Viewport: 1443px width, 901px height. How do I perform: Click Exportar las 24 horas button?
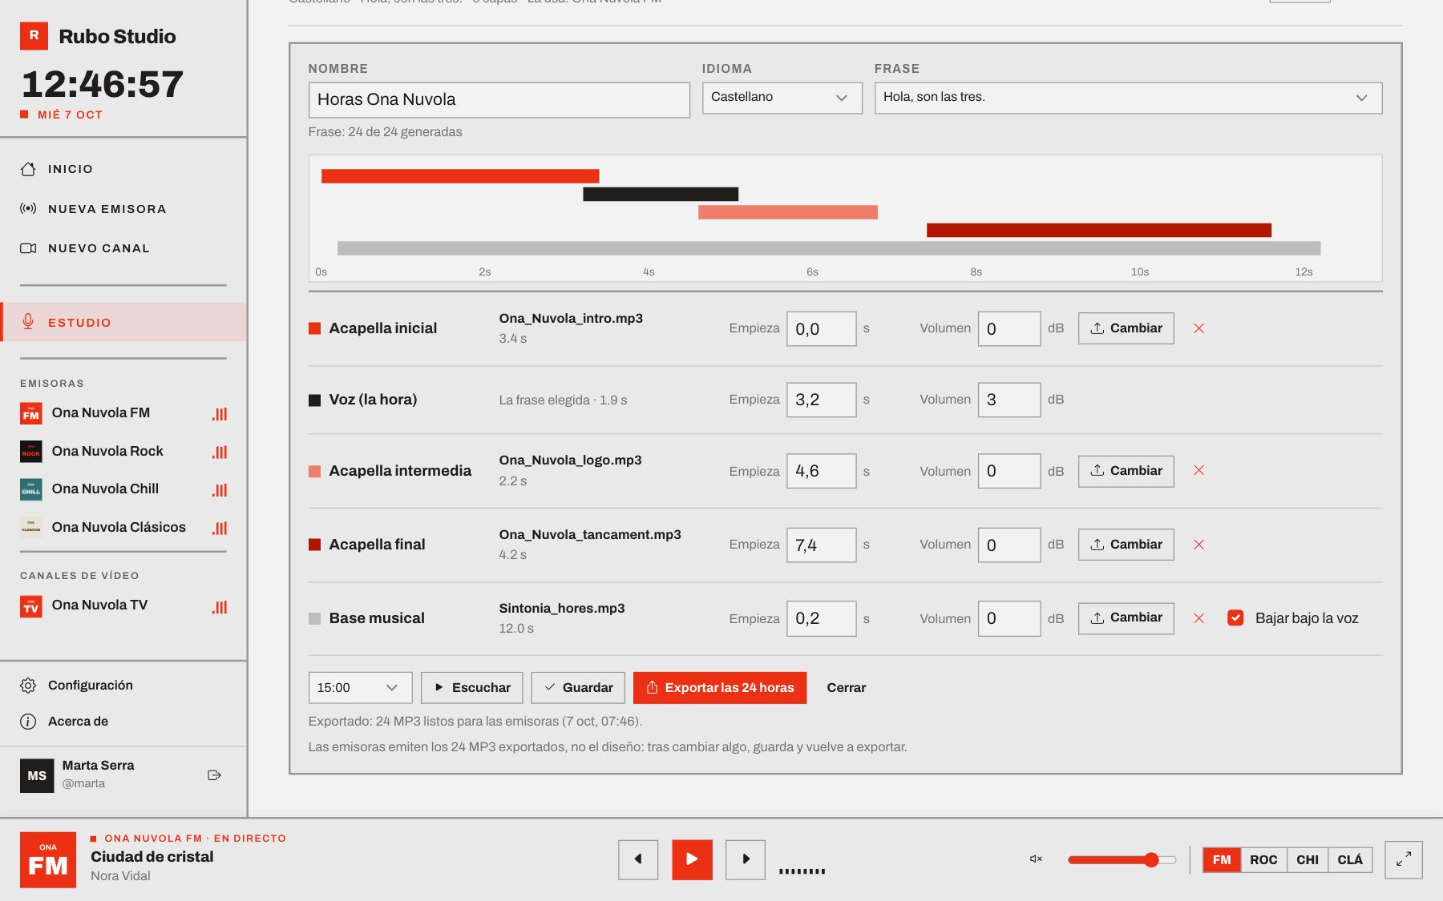(720, 688)
